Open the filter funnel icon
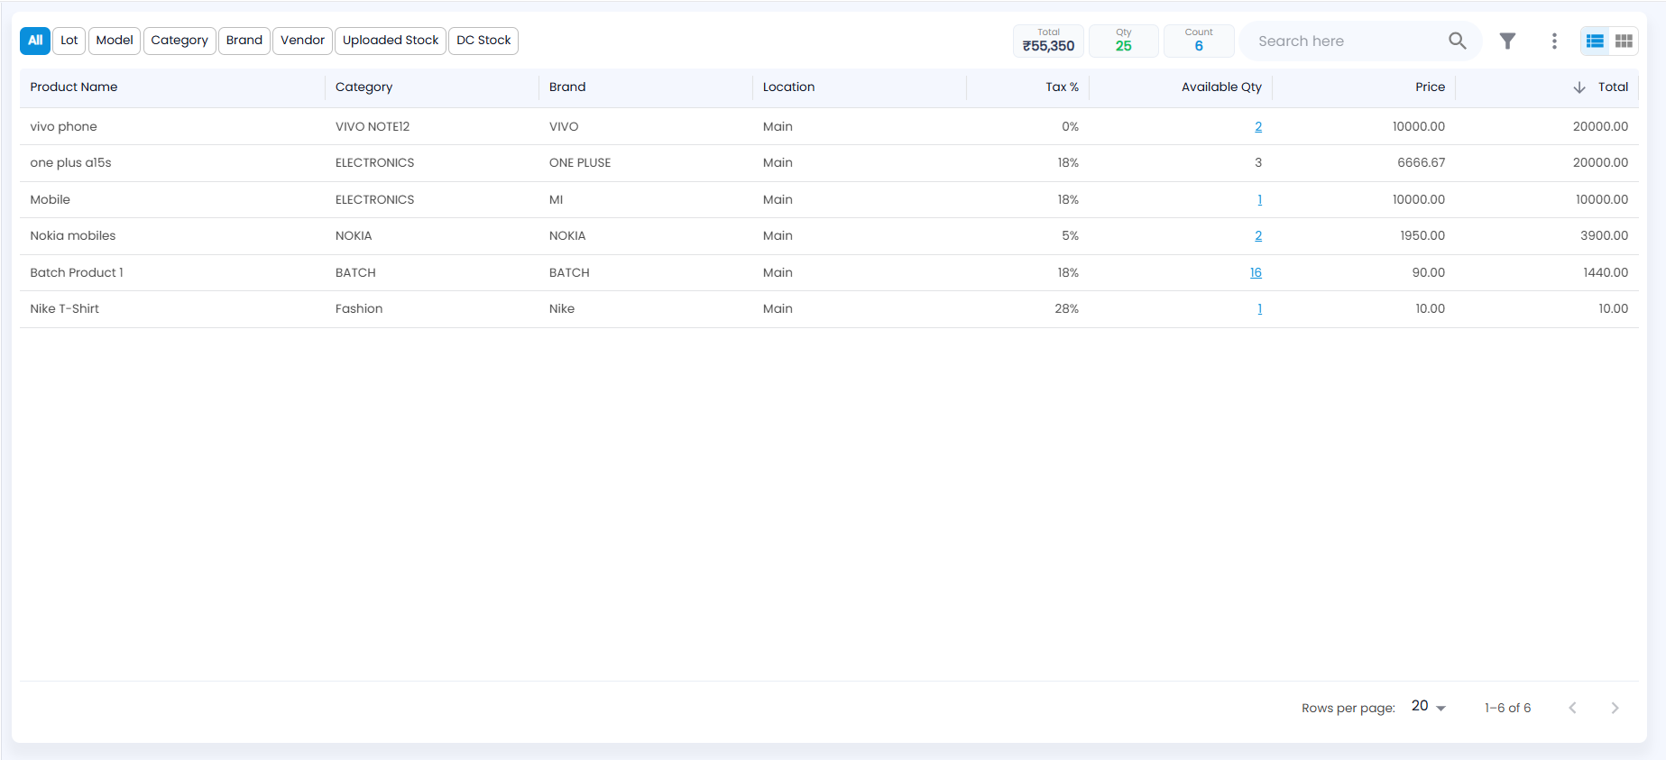Viewport: 1666px width, 760px height. coord(1507,41)
